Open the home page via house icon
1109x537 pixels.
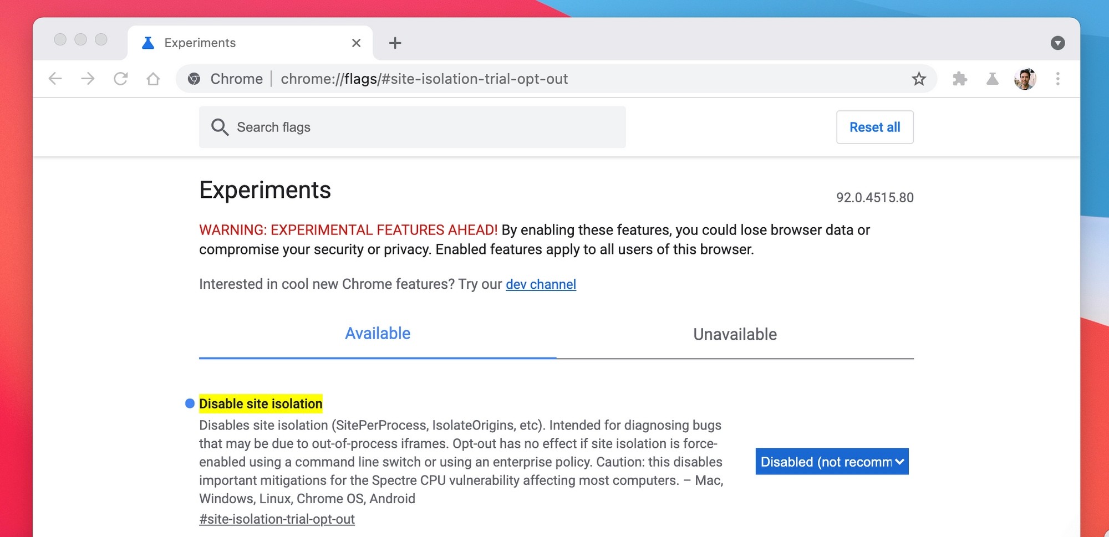tap(153, 79)
